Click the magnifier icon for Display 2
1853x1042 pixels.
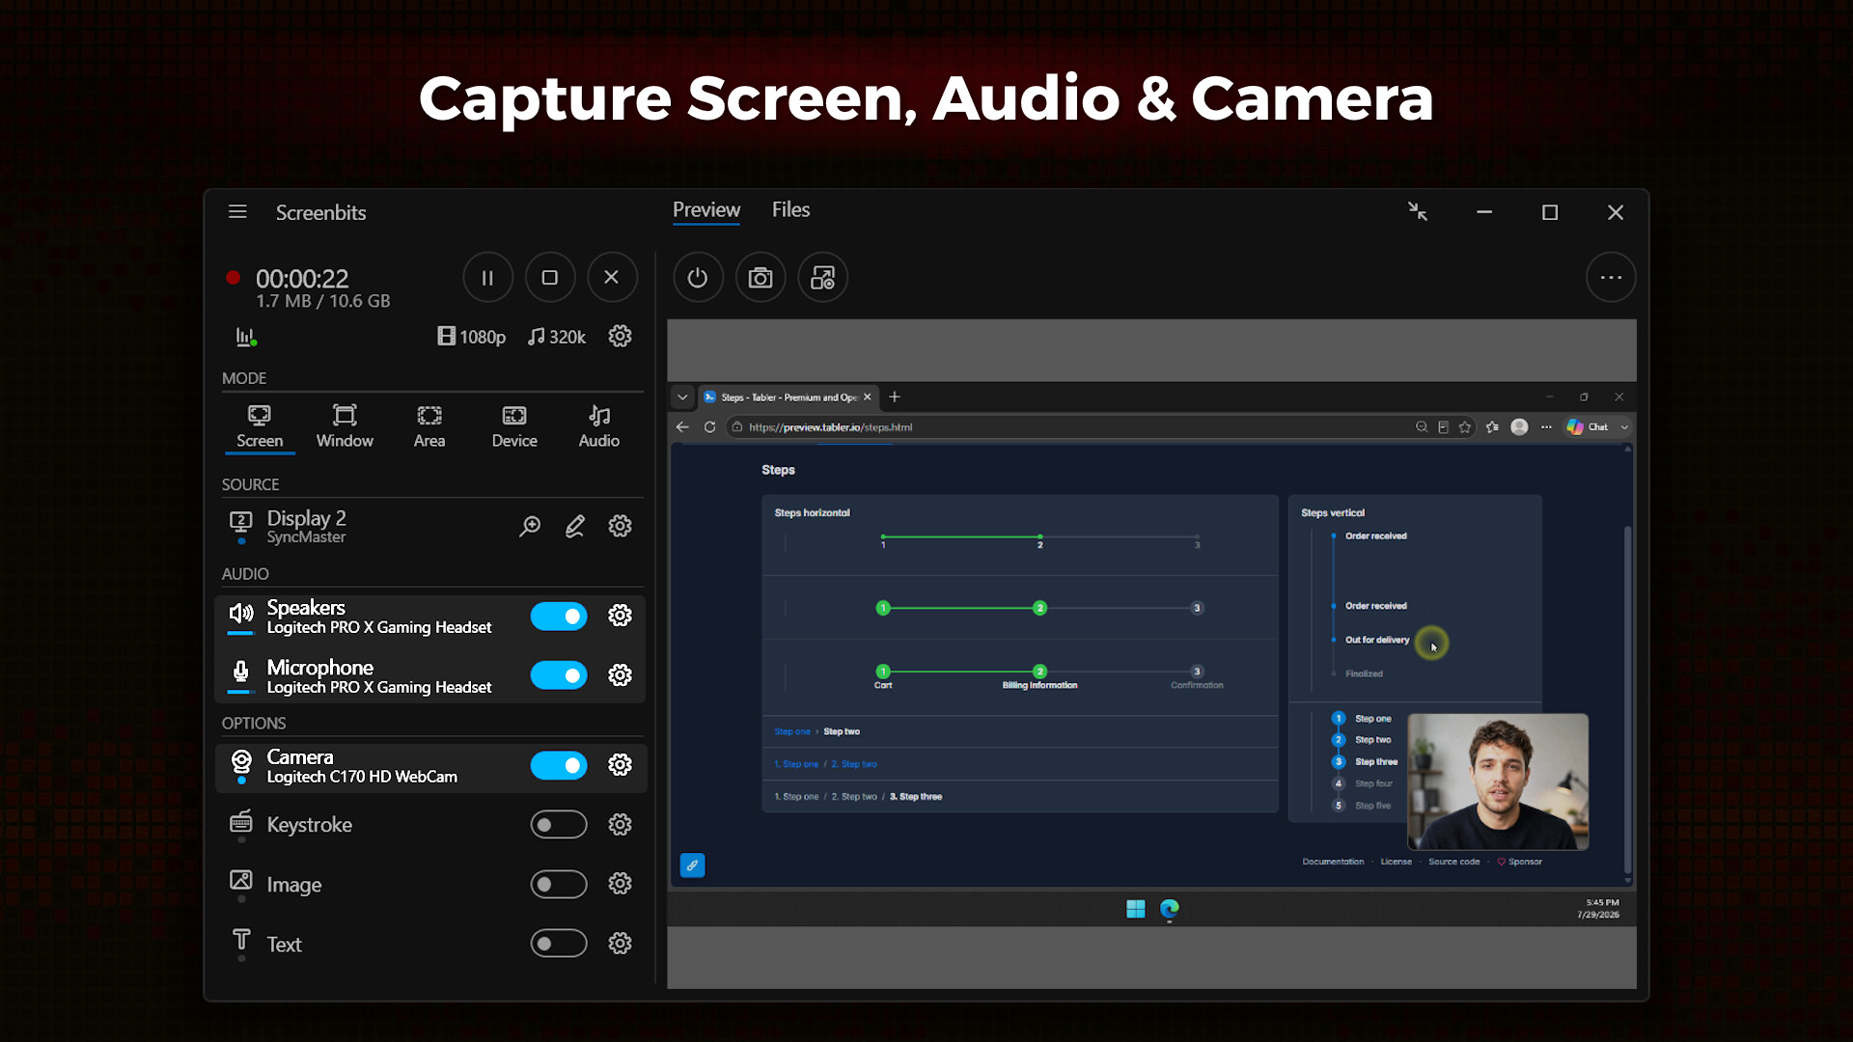[x=530, y=526]
